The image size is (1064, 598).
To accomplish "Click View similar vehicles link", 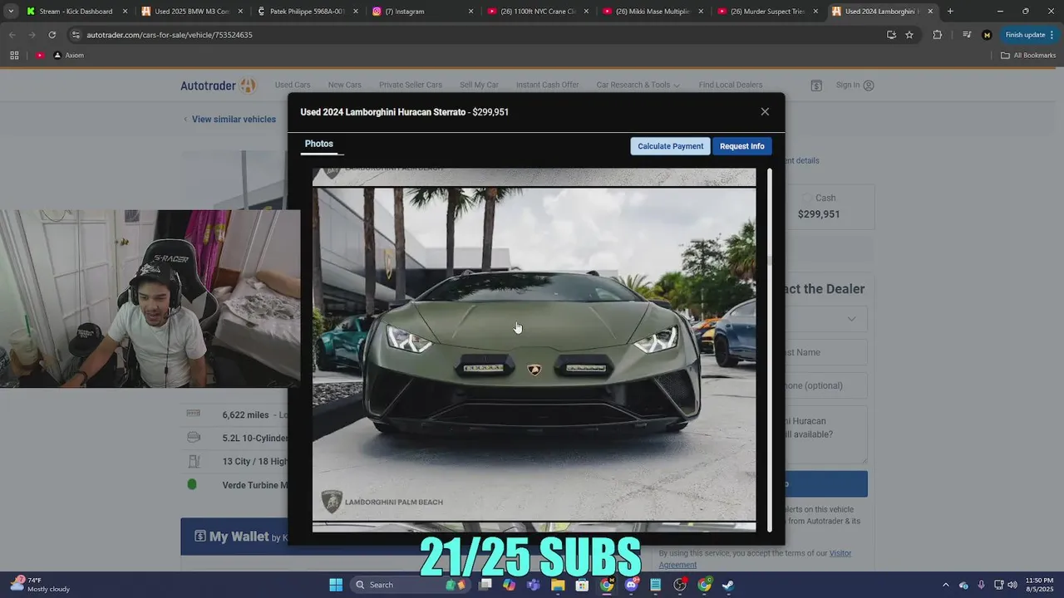I will point(229,120).
